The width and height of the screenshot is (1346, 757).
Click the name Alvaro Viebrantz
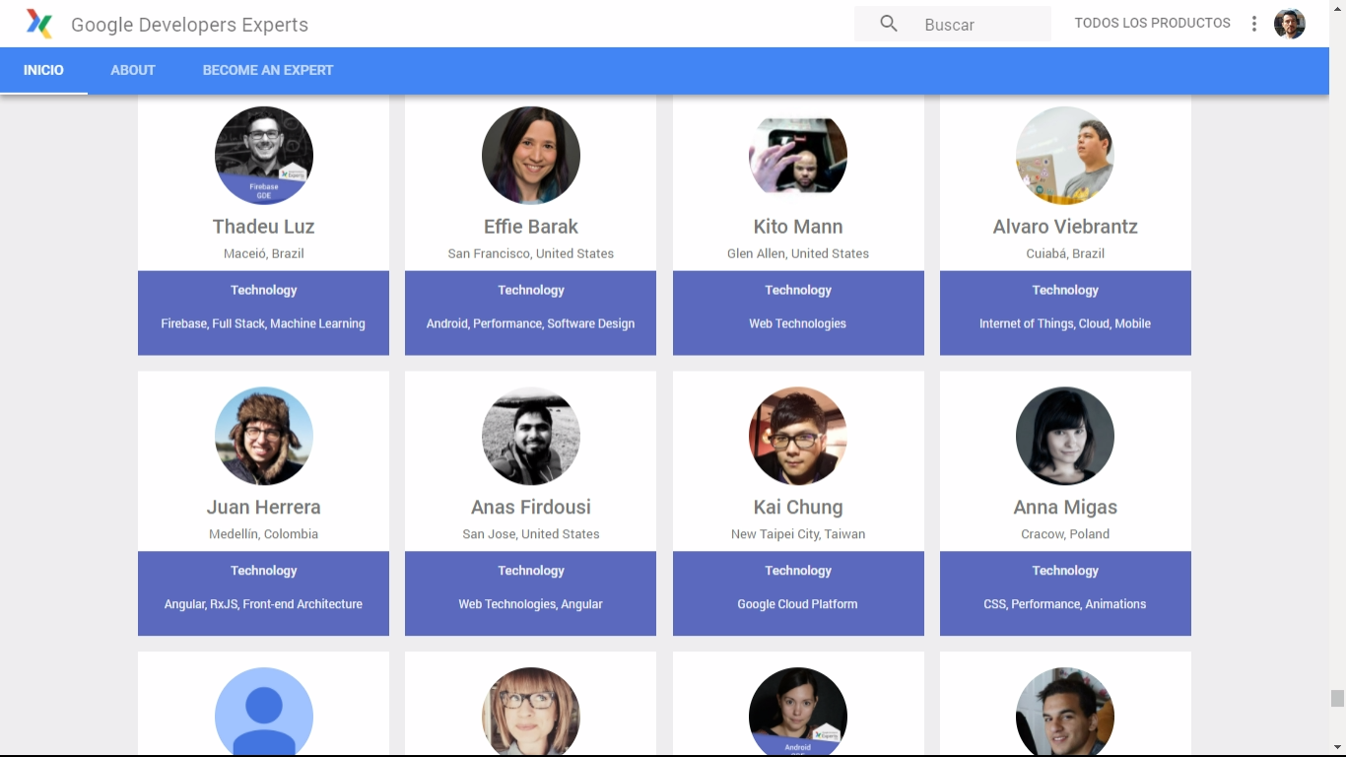pos(1065,227)
